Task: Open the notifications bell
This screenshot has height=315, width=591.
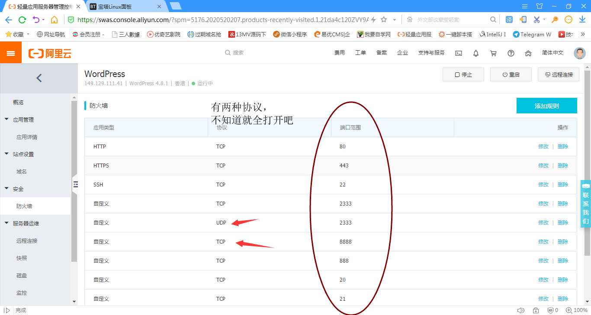Action: pyautogui.click(x=476, y=53)
